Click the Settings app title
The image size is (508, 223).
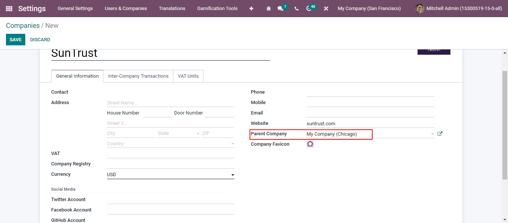click(x=32, y=9)
